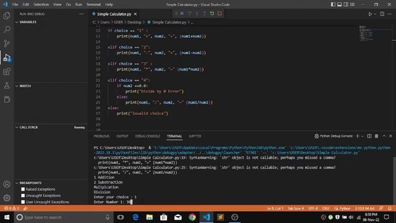Open File Explorer from taskbar

(150, 217)
